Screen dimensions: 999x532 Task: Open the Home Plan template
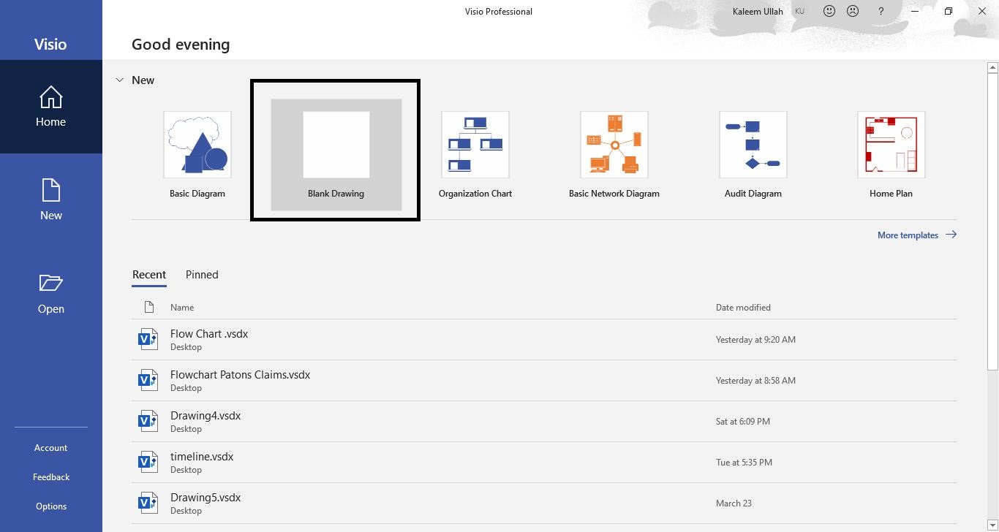tap(891, 151)
